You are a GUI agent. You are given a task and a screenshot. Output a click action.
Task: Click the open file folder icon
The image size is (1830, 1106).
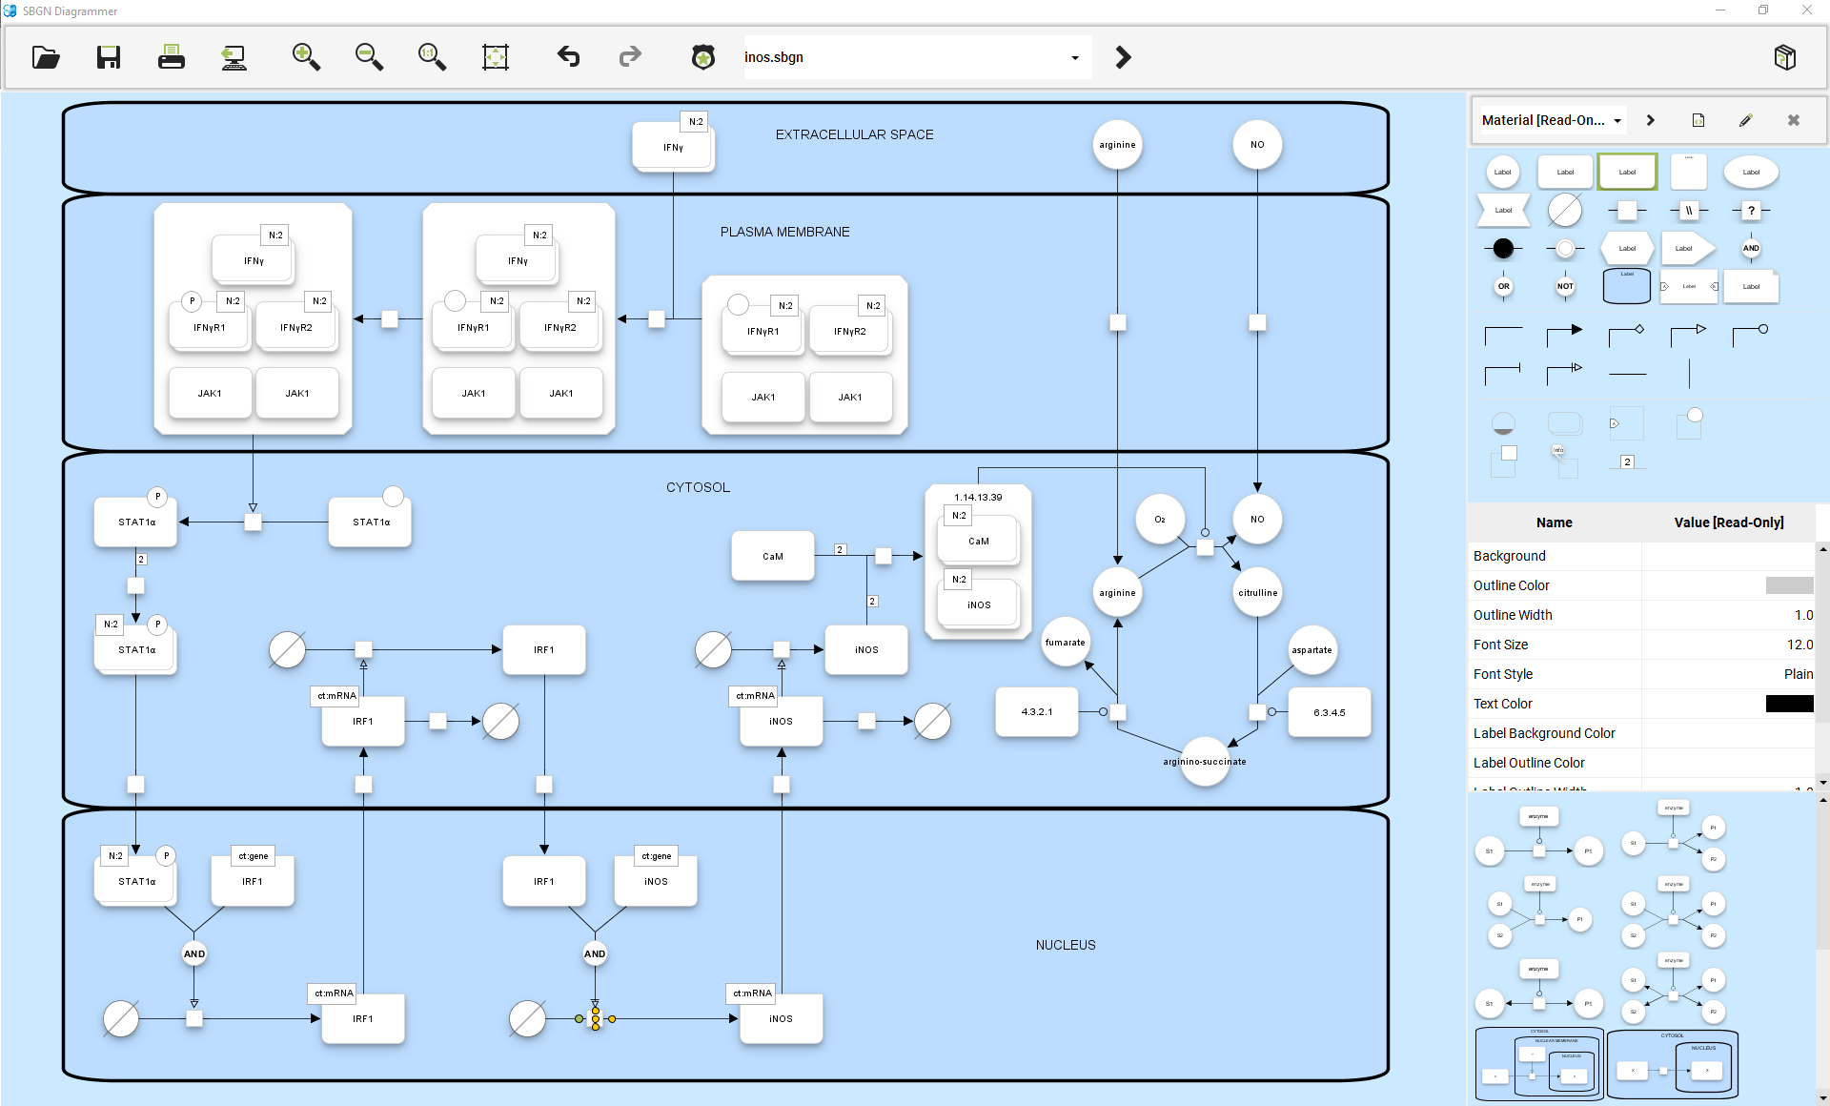tap(46, 58)
